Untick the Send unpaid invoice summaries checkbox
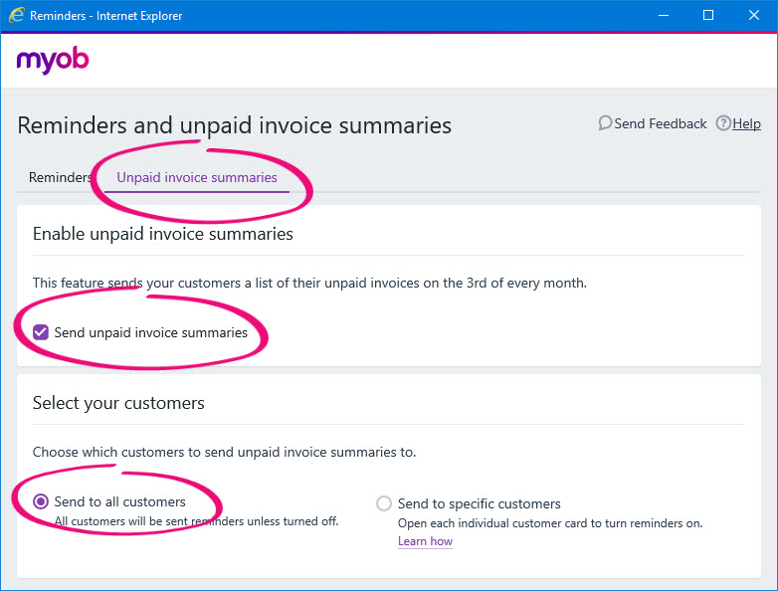The height and width of the screenshot is (591, 778). [x=41, y=332]
